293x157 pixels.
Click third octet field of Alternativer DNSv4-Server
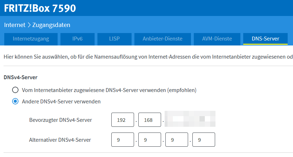point(177,140)
